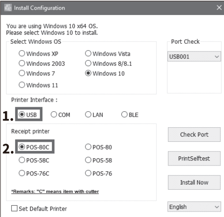Open the USB001 port dropdown
The height and width of the screenshot is (217, 224).
(x=194, y=57)
